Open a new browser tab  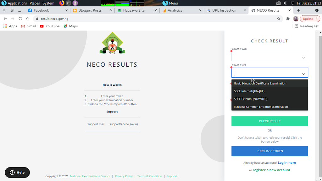[298, 10]
